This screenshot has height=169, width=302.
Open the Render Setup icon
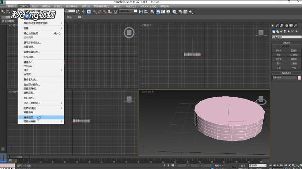coord(180,12)
